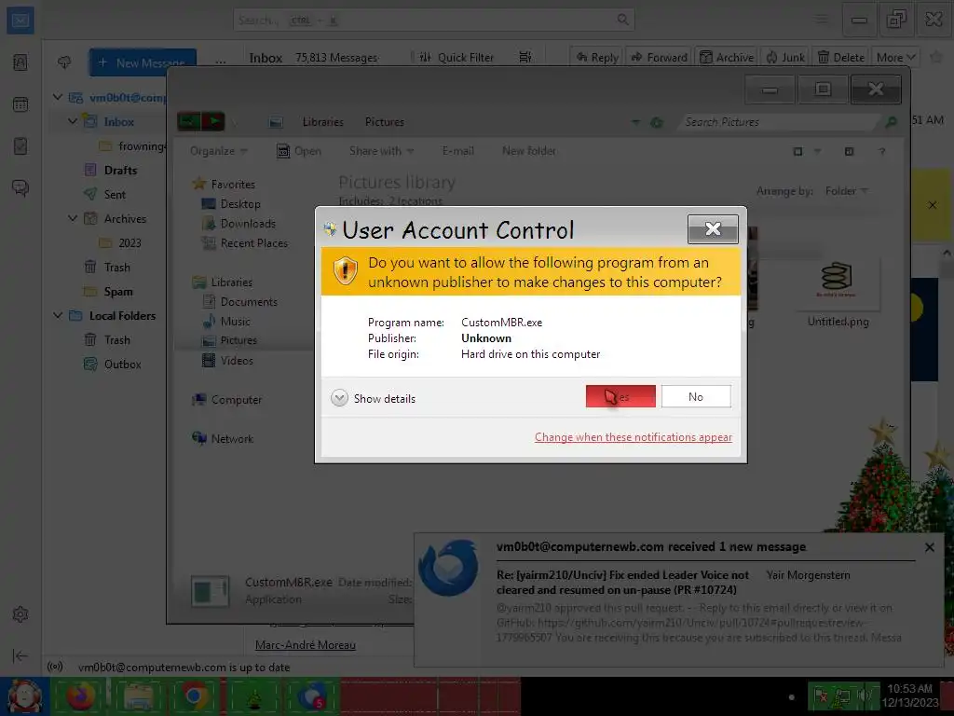The width and height of the screenshot is (954, 716).
Task: Open Share with menu in Explorer
Action: coord(381,151)
